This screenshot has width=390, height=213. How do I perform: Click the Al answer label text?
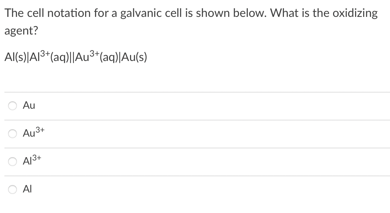27,189
